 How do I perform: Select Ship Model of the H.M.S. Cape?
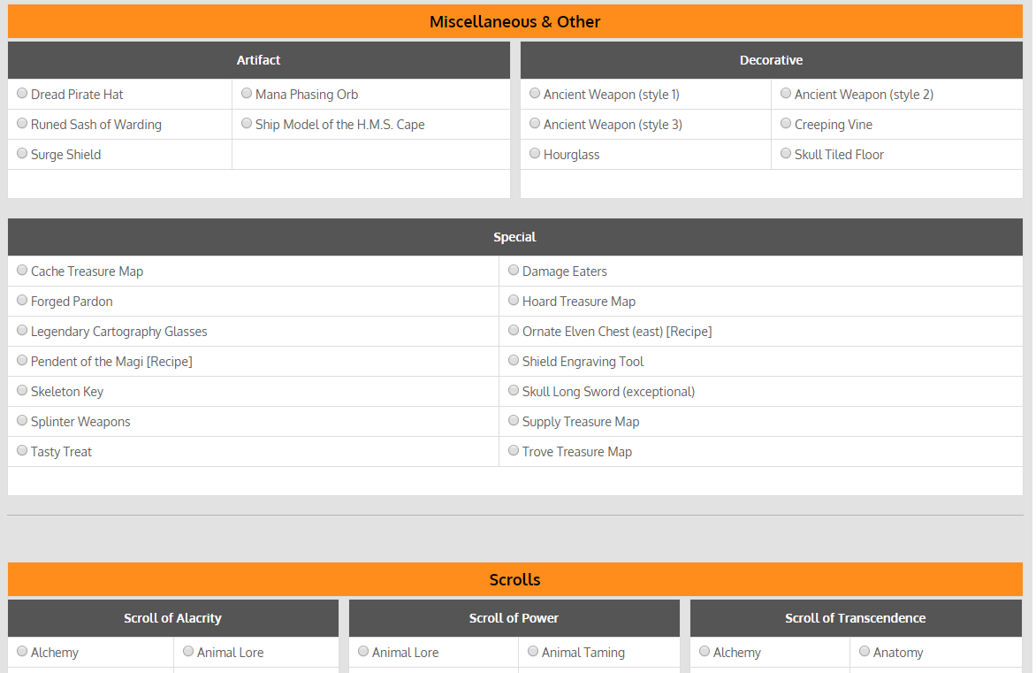pos(247,124)
